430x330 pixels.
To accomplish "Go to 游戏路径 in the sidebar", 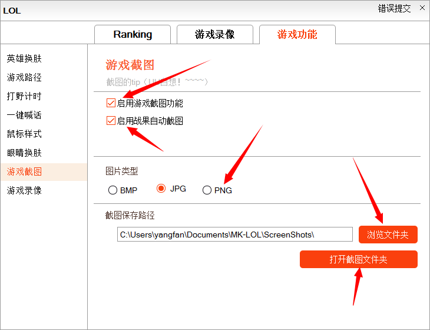I will tap(24, 78).
